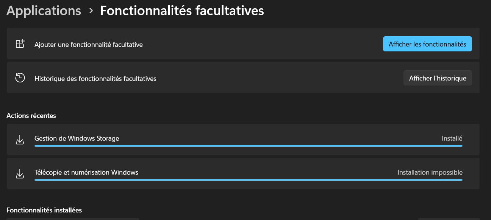Open Afficher l'historique
Screen dimensions: 491x220
(438, 78)
